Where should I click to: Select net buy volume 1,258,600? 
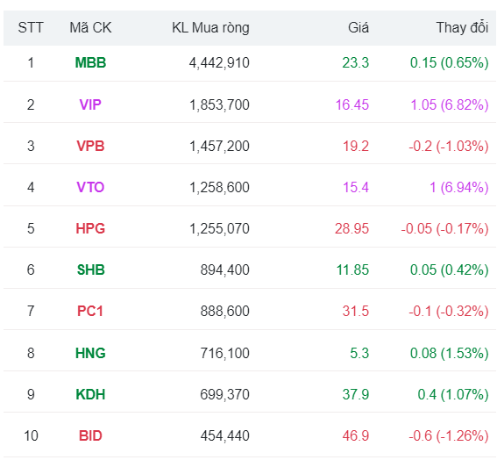[x=219, y=187]
